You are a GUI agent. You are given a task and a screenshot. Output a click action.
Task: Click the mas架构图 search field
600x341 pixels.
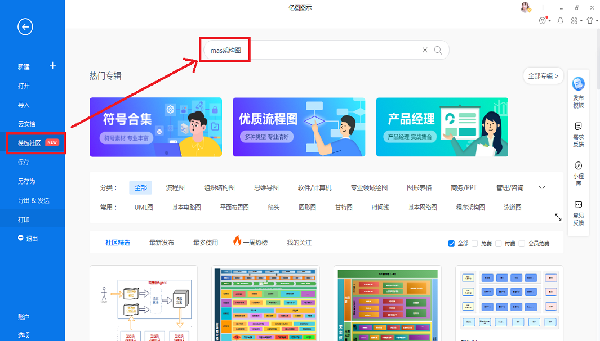(326, 50)
